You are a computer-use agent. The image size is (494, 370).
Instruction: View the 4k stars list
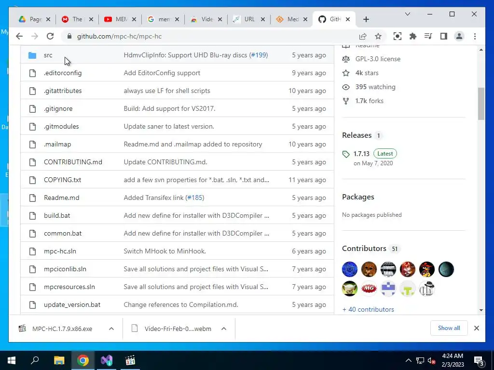(x=367, y=73)
